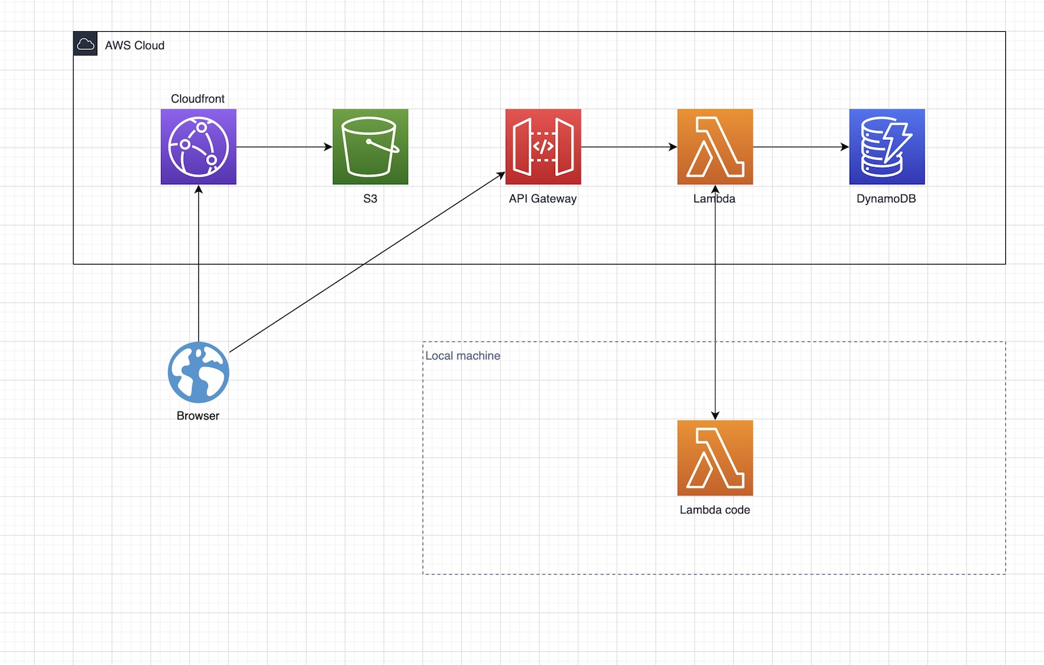The height and width of the screenshot is (665, 1044).
Task: Click the 'S3' label
Action: (370, 199)
